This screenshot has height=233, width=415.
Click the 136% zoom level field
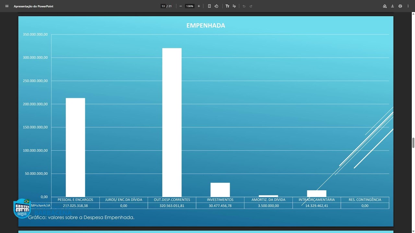[190, 6]
